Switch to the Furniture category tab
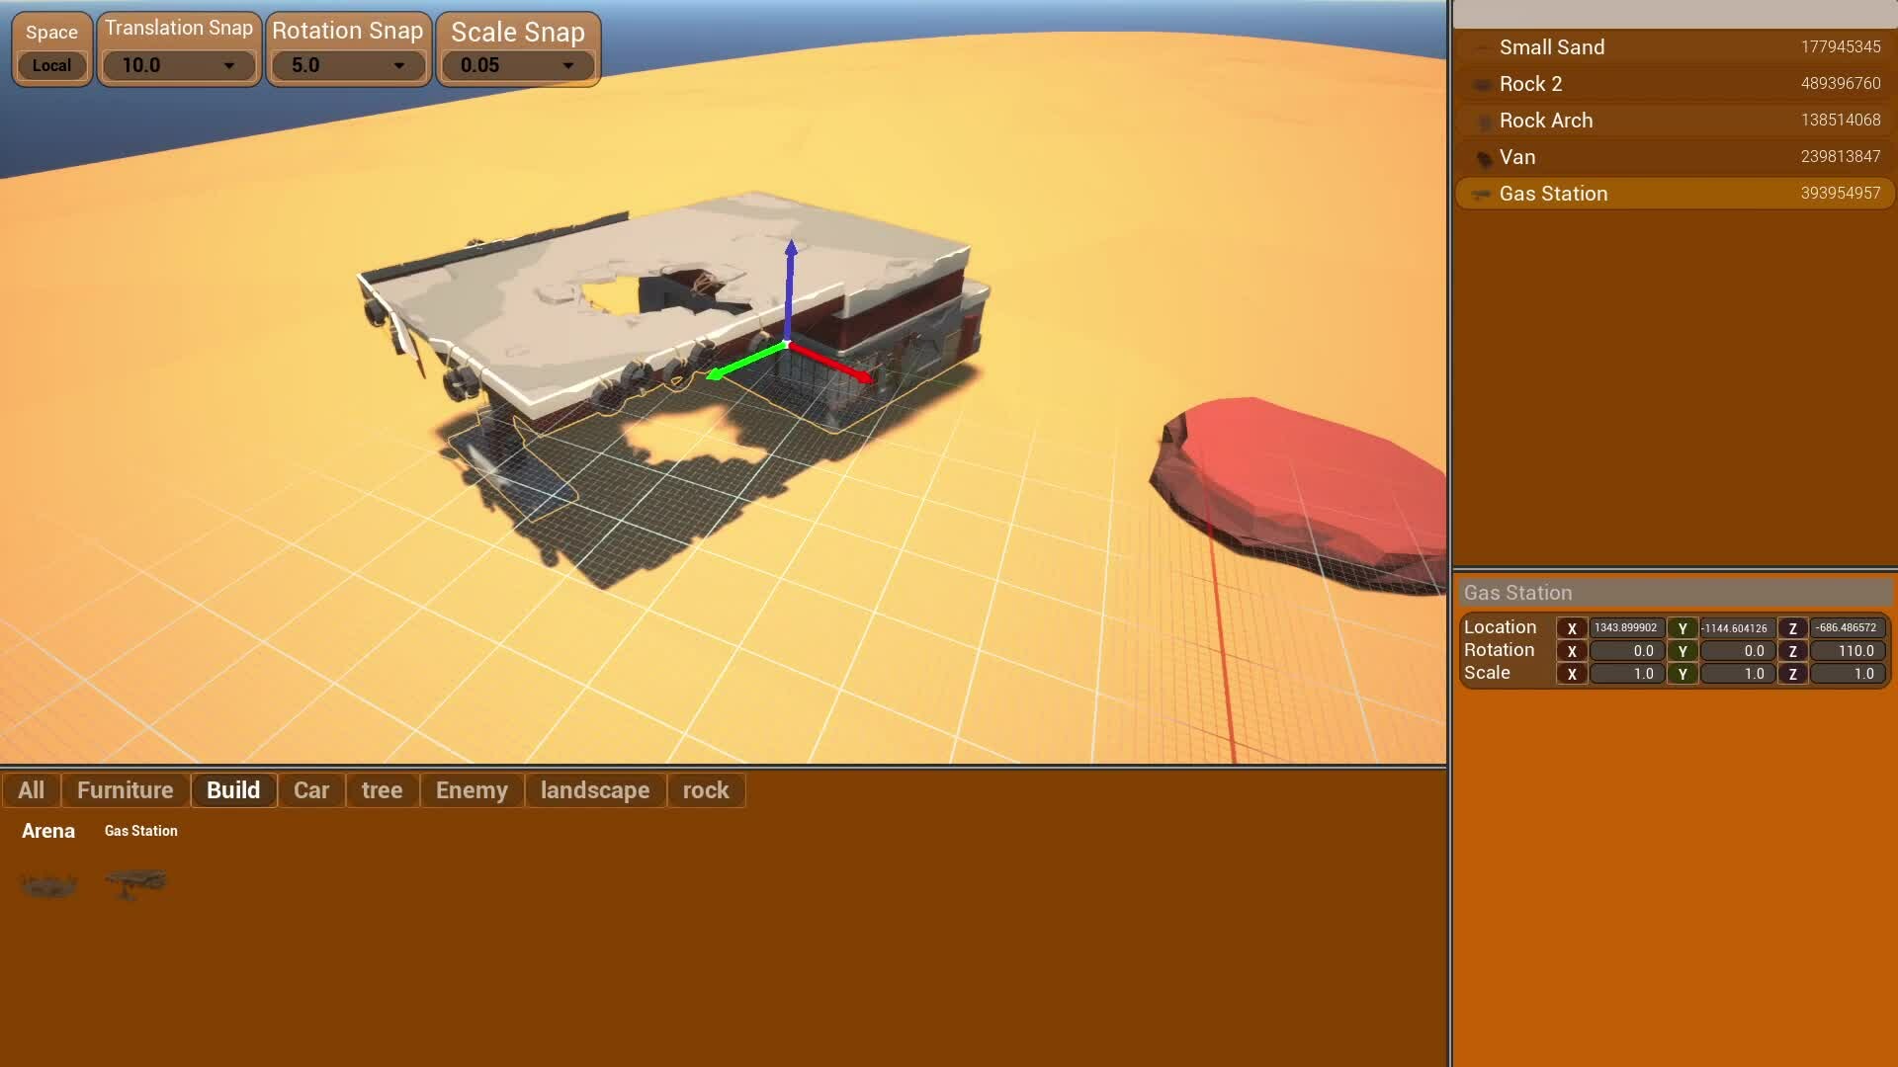Viewport: 1898px width, 1067px height. [125, 790]
